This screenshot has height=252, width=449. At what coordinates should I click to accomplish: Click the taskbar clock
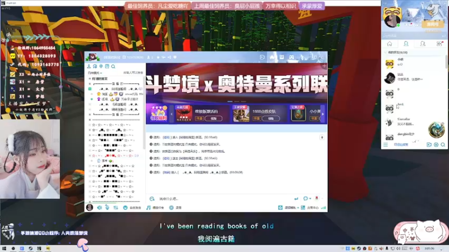[x=429, y=249]
